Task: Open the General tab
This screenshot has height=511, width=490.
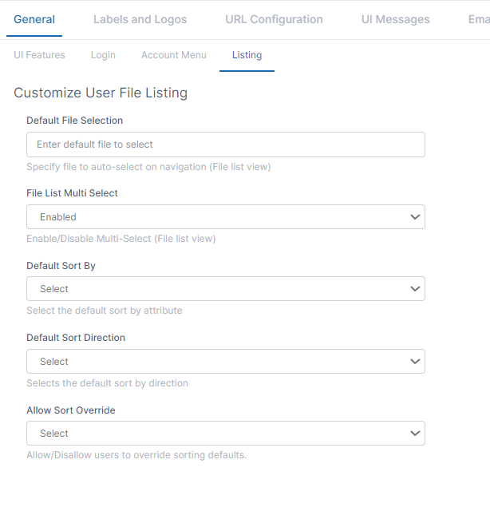Action: coord(34,19)
